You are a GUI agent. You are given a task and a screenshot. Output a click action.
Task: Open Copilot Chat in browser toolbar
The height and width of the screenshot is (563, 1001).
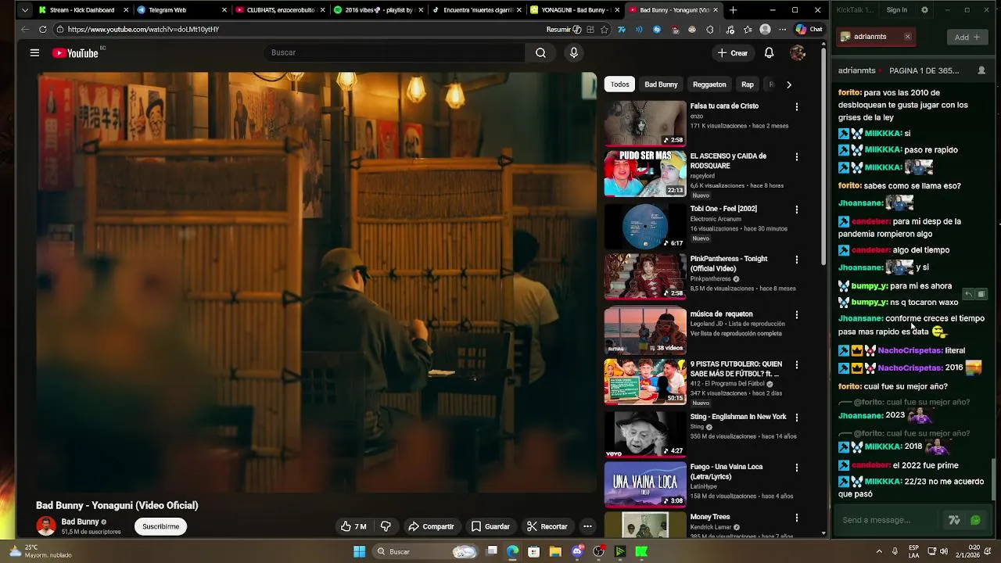click(809, 29)
